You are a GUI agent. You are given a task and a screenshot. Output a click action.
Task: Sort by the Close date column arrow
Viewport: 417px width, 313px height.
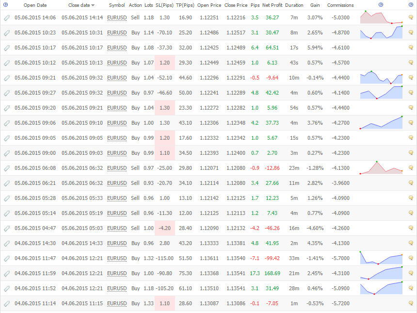coord(93,5)
